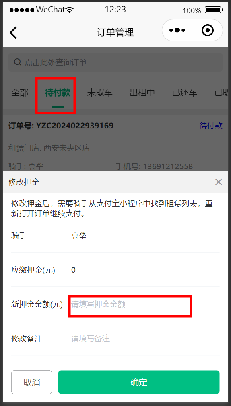Tap the back arrow icon
This screenshot has height=406, width=231.
pos(13,32)
